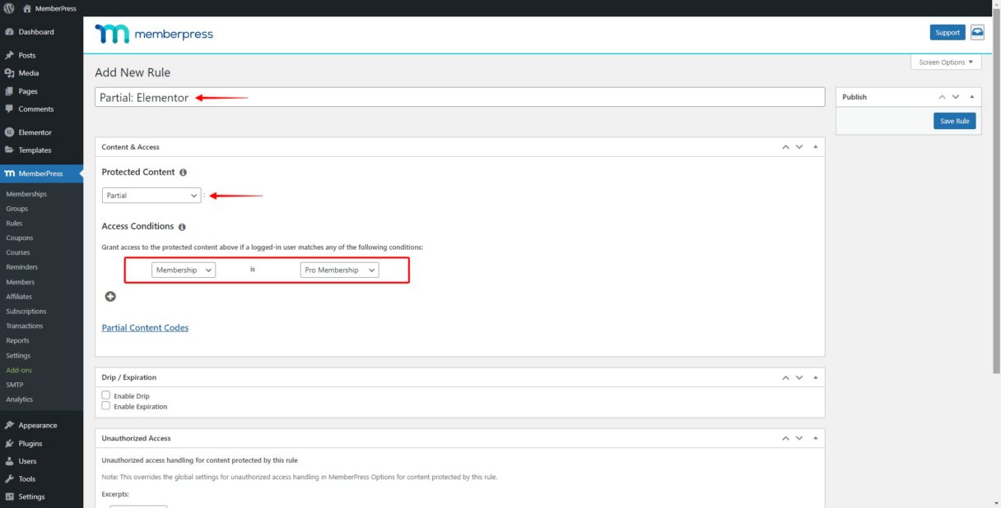
Task: Open the Partial content type dropdown
Action: click(151, 196)
